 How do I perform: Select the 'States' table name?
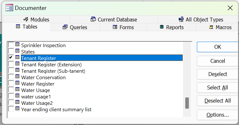tap(28, 52)
